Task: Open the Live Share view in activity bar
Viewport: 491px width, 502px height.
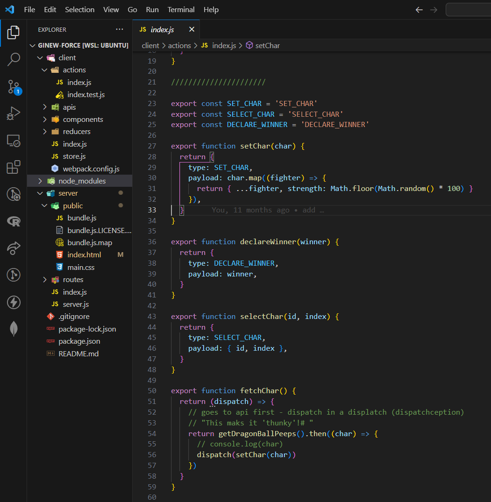Action: click(14, 248)
